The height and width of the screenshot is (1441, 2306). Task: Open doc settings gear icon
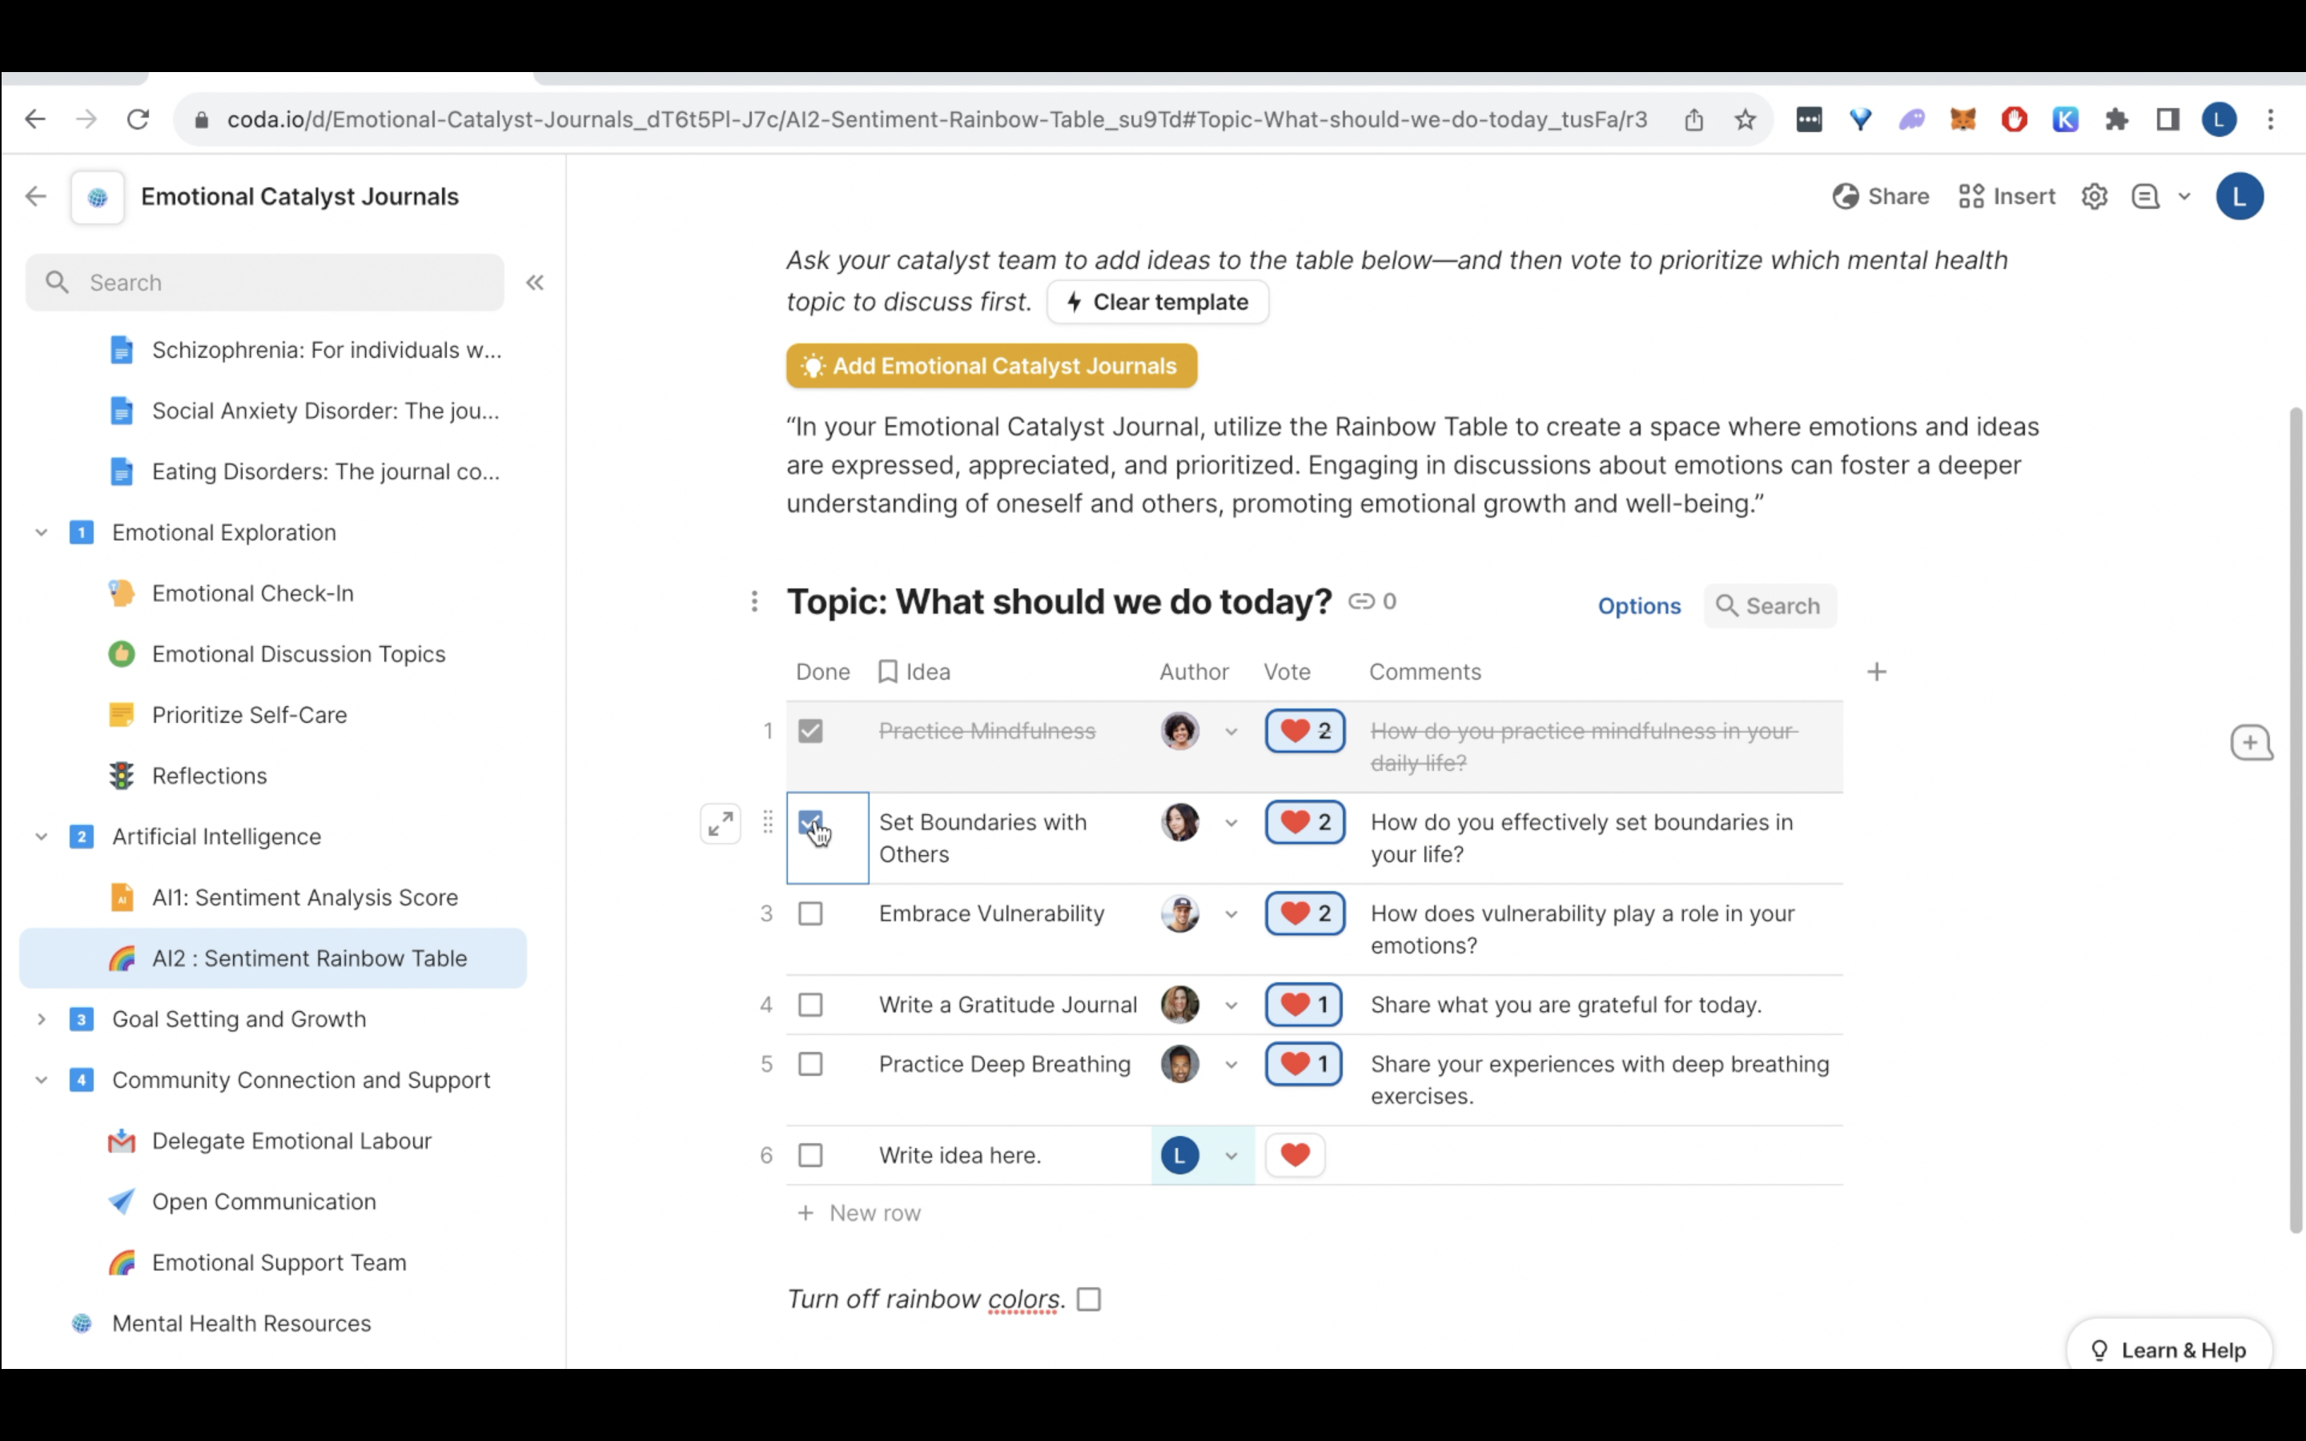point(2094,196)
